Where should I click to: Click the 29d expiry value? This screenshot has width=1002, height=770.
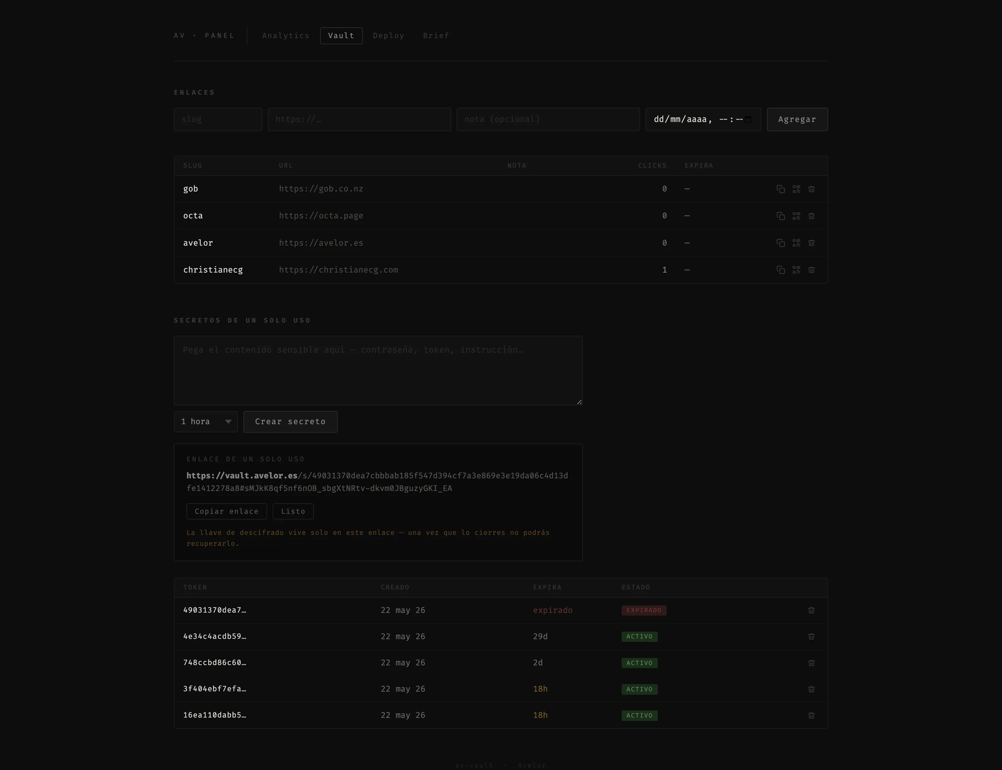click(x=540, y=636)
